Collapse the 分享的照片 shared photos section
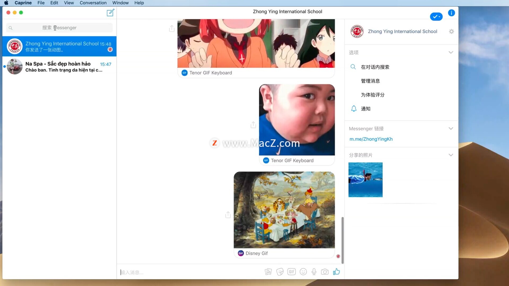Image resolution: width=509 pixels, height=286 pixels. click(451, 155)
